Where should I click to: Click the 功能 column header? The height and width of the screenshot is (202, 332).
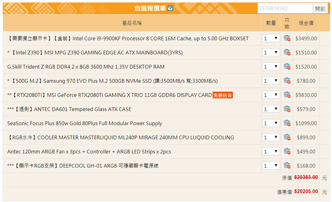(287, 23)
